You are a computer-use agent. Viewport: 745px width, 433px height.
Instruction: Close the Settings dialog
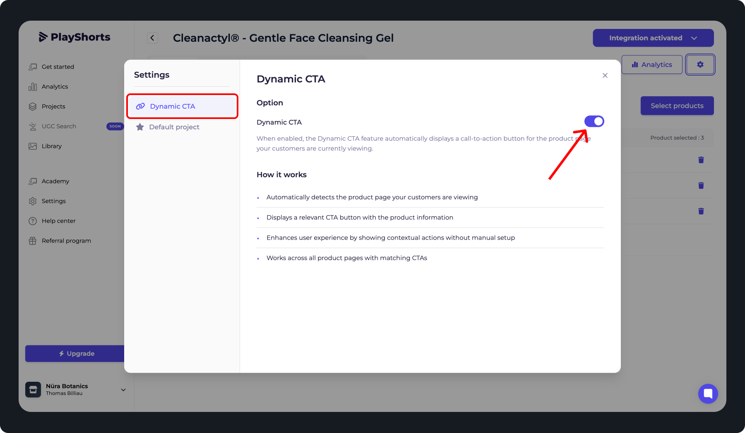605,76
